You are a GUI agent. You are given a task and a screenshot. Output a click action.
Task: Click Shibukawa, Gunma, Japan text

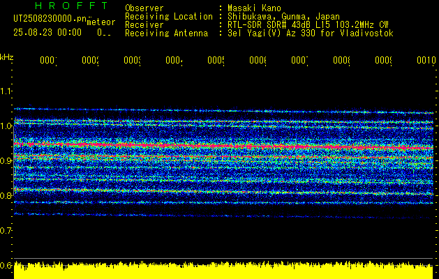[283, 17]
